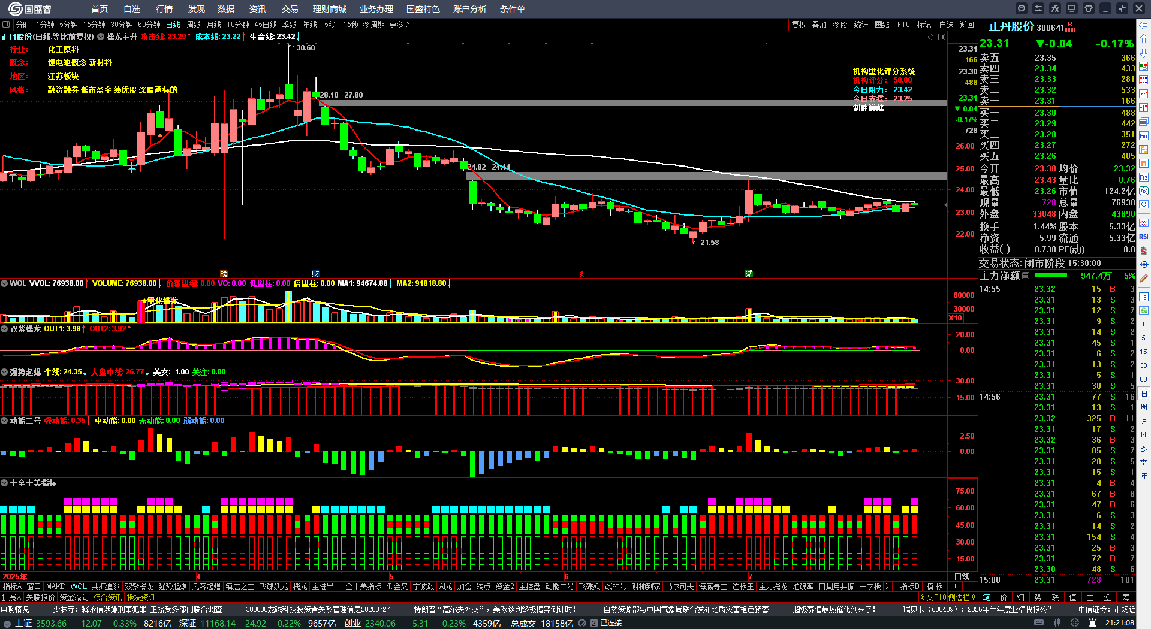Screen dimensions: 1151x629
Task: Click the up arrow in right sidebar
Action: (1144, 38)
